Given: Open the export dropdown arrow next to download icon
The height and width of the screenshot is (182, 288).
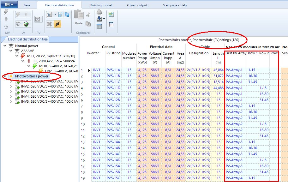Looking at the screenshot, I should coord(104,18).
